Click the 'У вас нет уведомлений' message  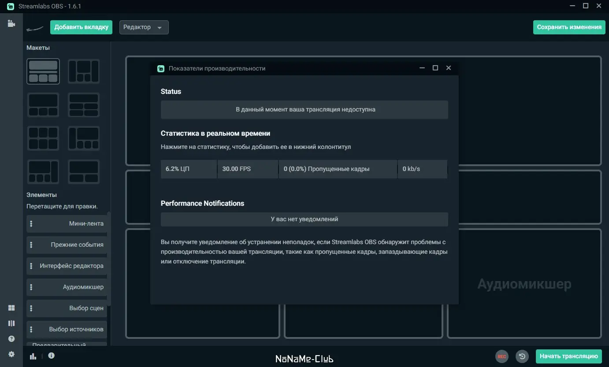pyautogui.click(x=304, y=219)
